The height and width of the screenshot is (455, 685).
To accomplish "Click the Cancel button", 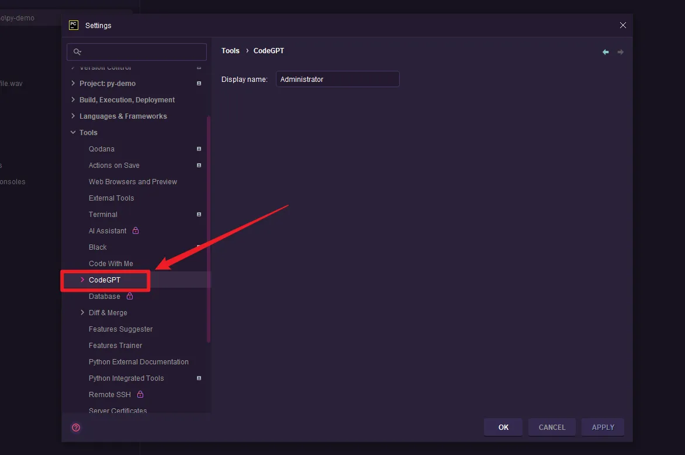I will click(x=552, y=428).
